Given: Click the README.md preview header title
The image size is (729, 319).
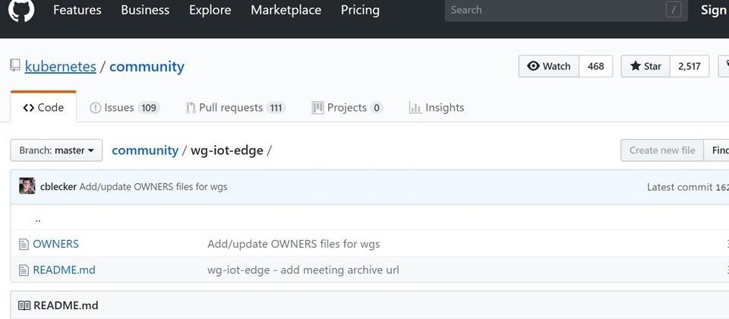Looking at the screenshot, I should (x=66, y=305).
